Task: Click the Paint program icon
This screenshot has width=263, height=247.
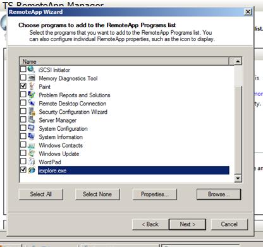Action: pyautogui.click(x=32, y=87)
